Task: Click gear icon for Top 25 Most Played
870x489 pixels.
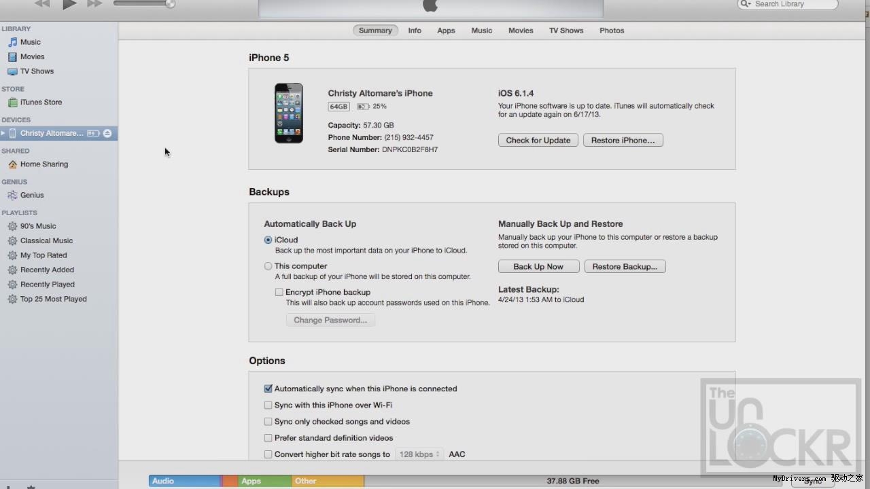Action: (x=12, y=299)
